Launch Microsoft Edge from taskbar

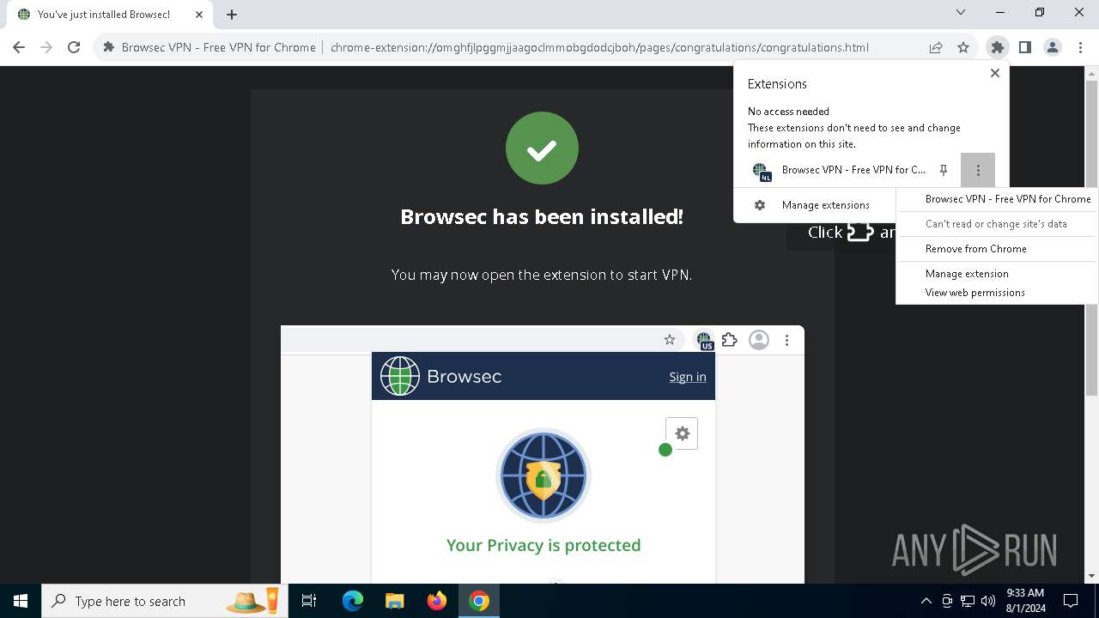click(352, 601)
